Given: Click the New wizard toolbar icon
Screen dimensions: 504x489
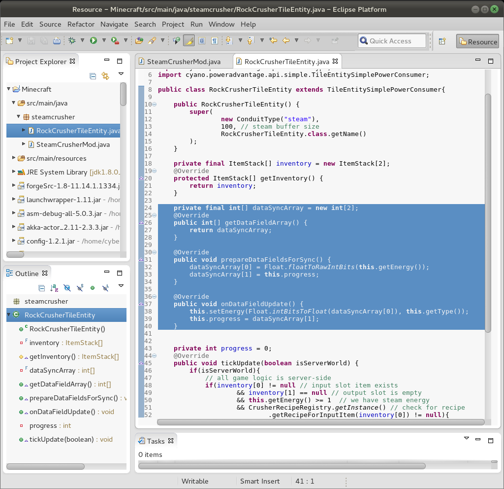Looking at the screenshot, I should [9, 40].
